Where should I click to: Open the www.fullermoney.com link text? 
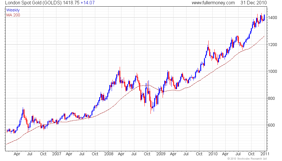click(x=213, y=3)
